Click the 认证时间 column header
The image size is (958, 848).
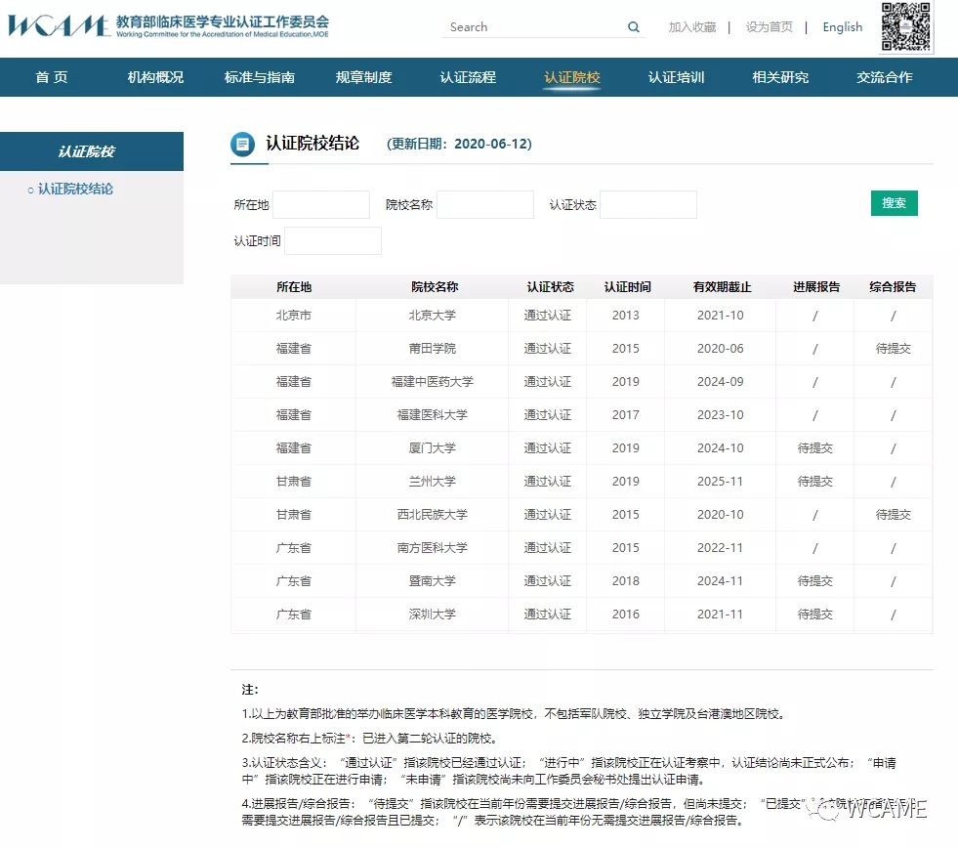[628, 287]
